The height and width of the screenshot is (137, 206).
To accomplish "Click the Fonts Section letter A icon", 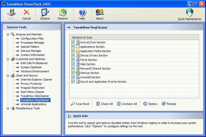I will 78,60.
